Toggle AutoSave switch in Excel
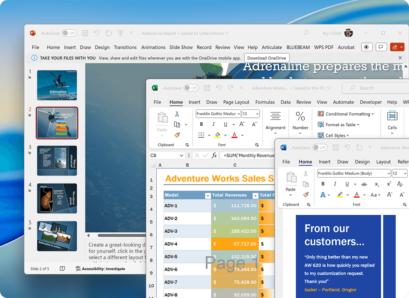This screenshot has width=409, height=298. [x=191, y=88]
